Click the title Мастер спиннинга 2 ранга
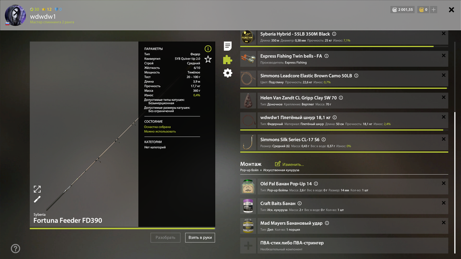This screenshot has height=259, width=461. click(52, 22)
